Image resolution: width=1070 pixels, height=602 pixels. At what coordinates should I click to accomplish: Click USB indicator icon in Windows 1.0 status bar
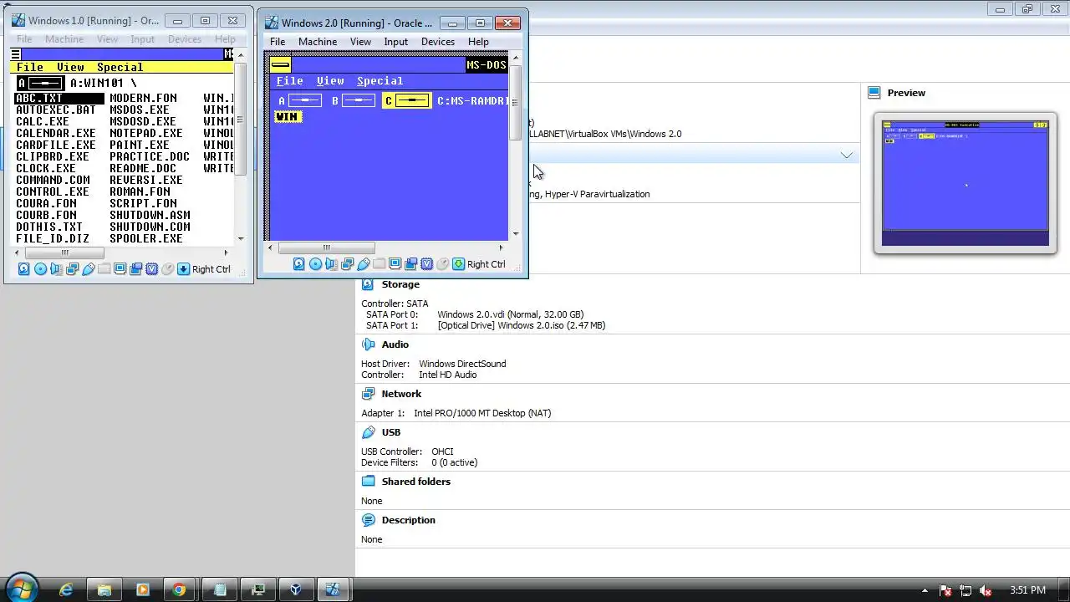click(88, 269)
